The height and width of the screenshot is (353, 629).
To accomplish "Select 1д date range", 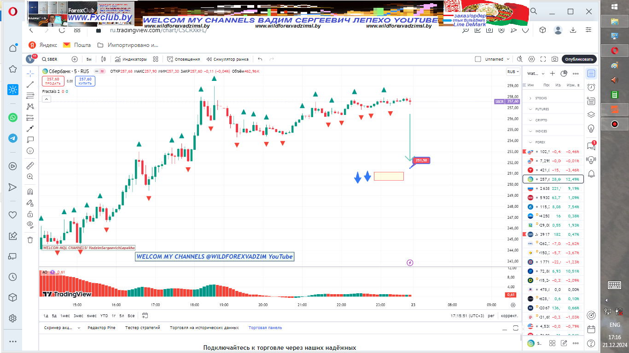I will tap(46, 316).
